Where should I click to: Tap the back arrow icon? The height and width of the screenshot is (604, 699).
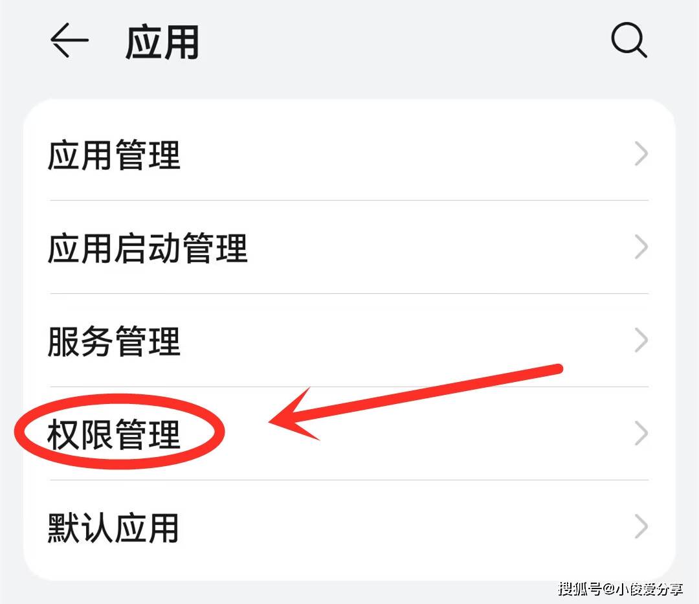[69, 40]
